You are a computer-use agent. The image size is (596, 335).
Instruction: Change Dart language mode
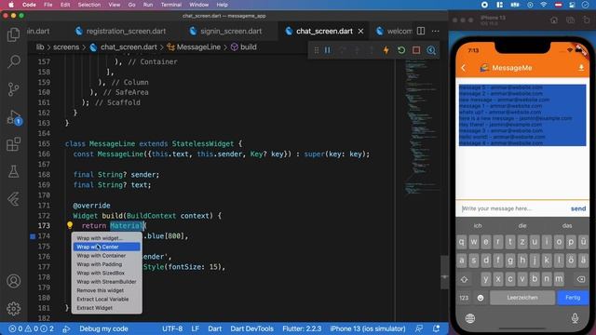point(215,328)
